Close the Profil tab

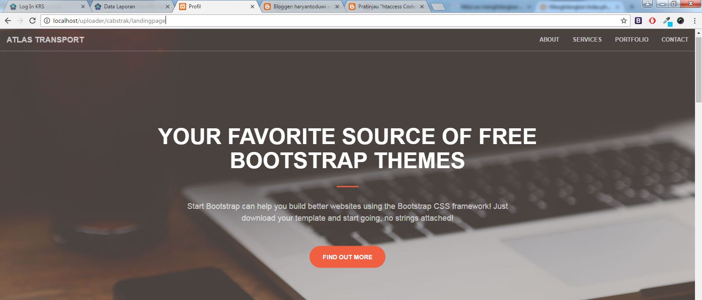252,7
